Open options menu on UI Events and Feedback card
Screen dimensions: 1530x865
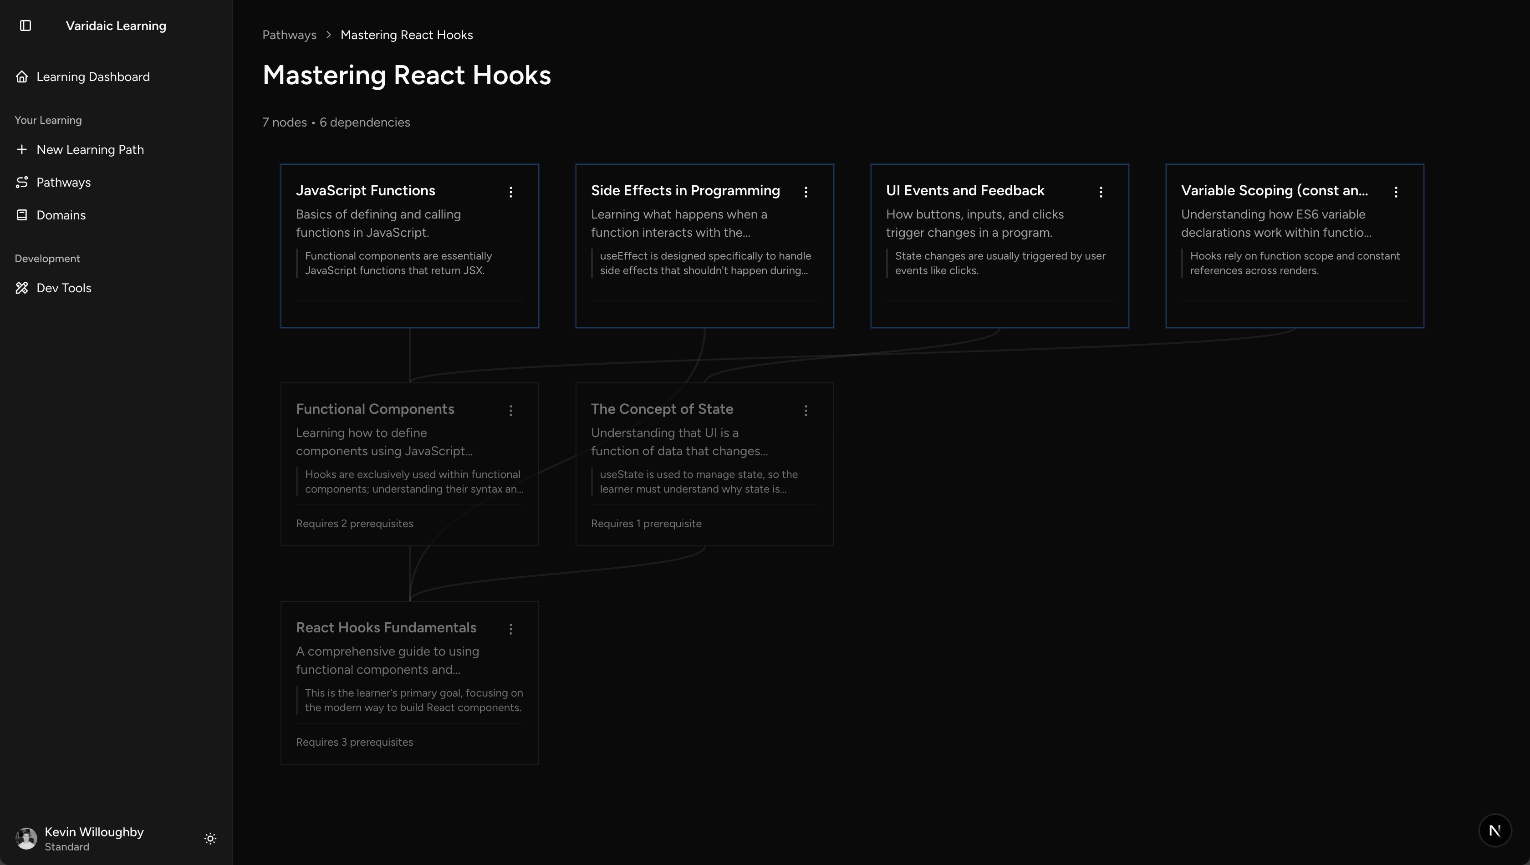tap(1101, 192)
